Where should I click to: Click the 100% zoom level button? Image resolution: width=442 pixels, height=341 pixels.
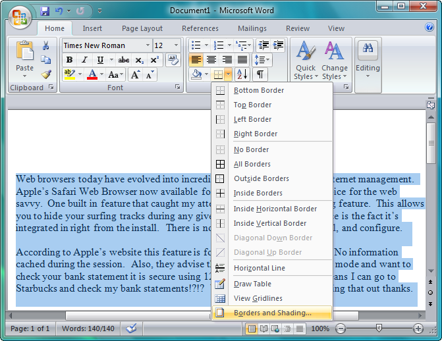coord(320,328)
